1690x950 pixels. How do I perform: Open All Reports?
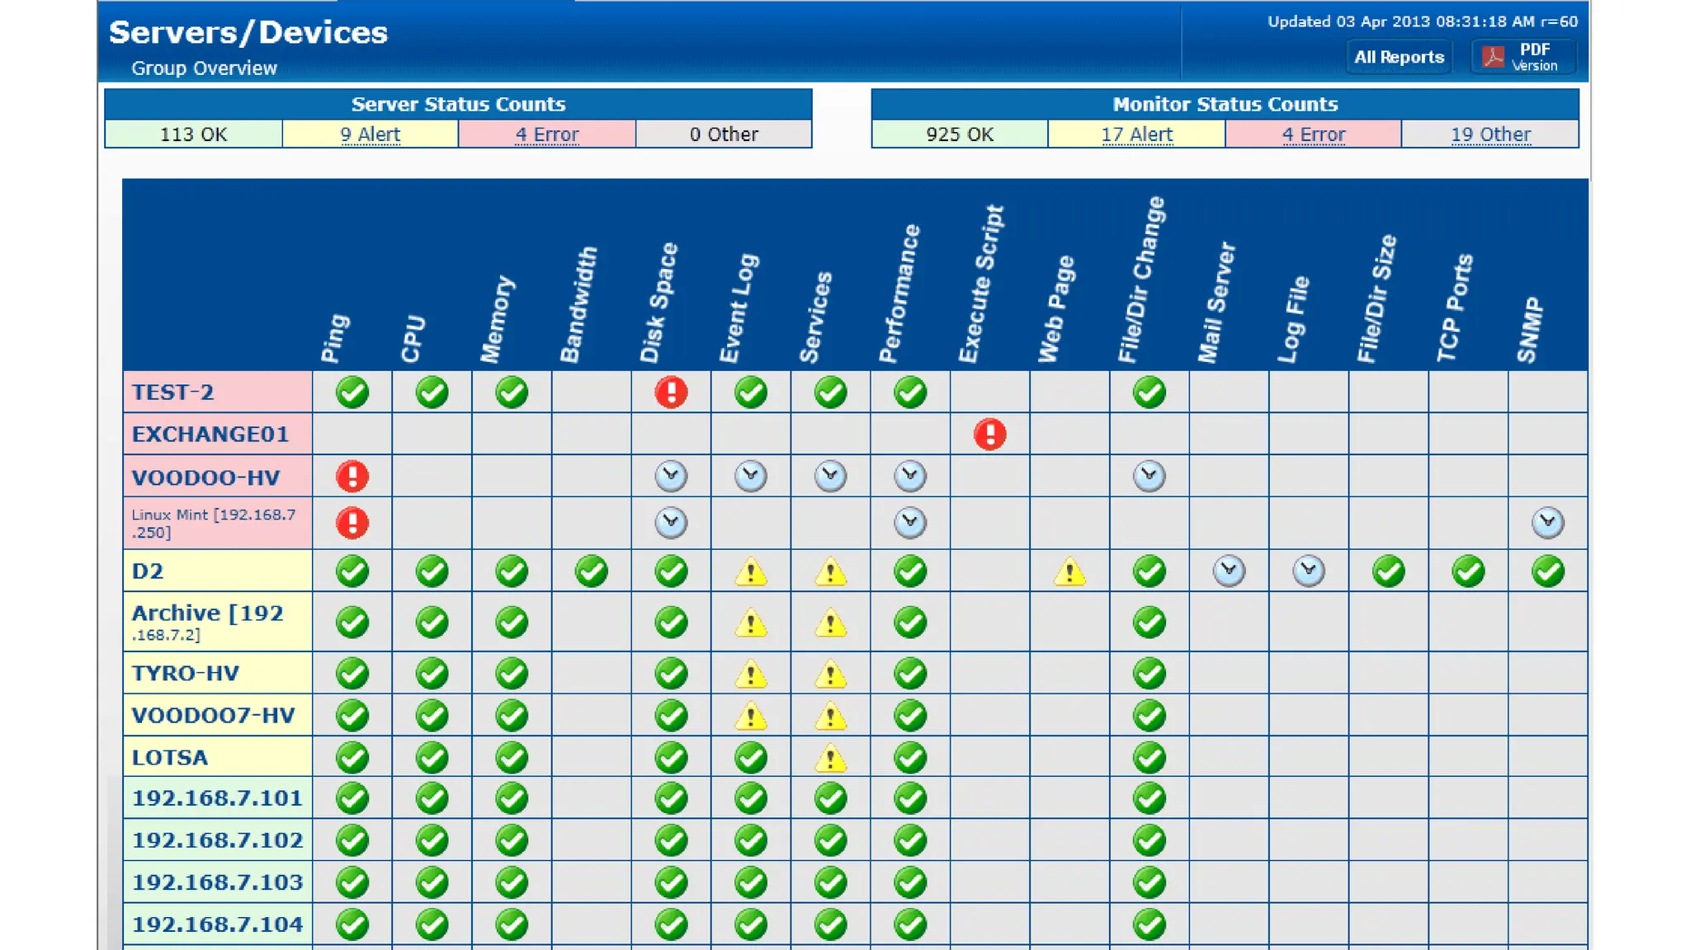point(1399,57)
